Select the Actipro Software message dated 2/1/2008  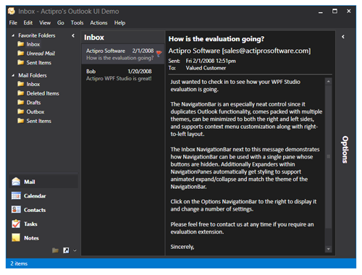[x=123, y=54]
